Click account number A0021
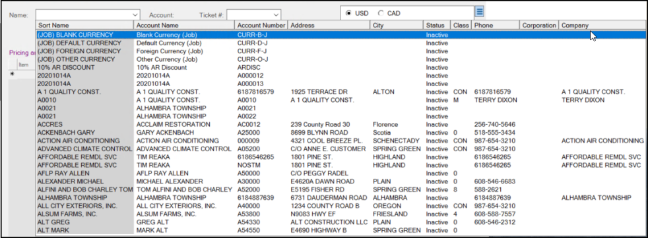The width and height of the screenshot is (648, 238). click(x=247, y=108)
